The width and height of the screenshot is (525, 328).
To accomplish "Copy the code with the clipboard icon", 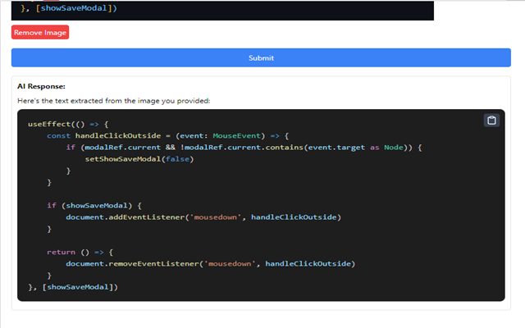I will (x=491, y=121).
